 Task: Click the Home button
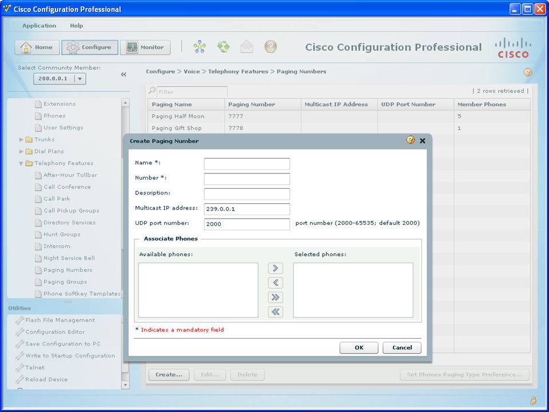click(x=37, y=47)
